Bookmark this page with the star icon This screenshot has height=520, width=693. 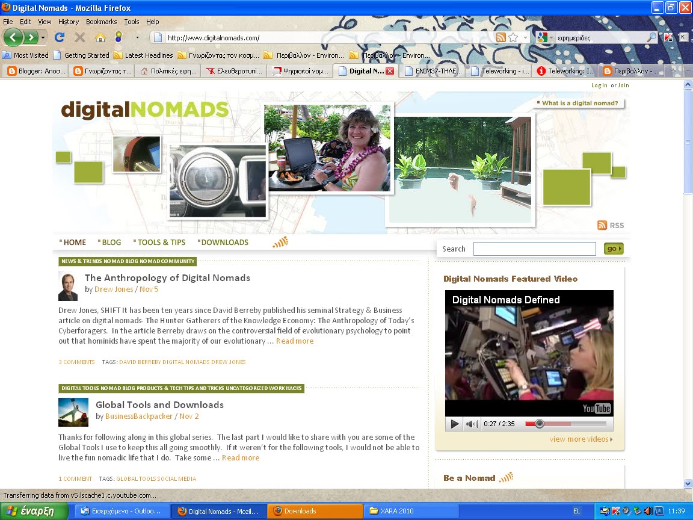pos(513,37)
